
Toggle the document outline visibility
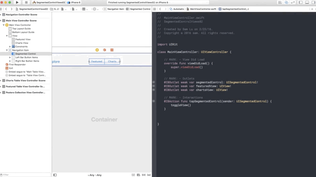(55, 175)
